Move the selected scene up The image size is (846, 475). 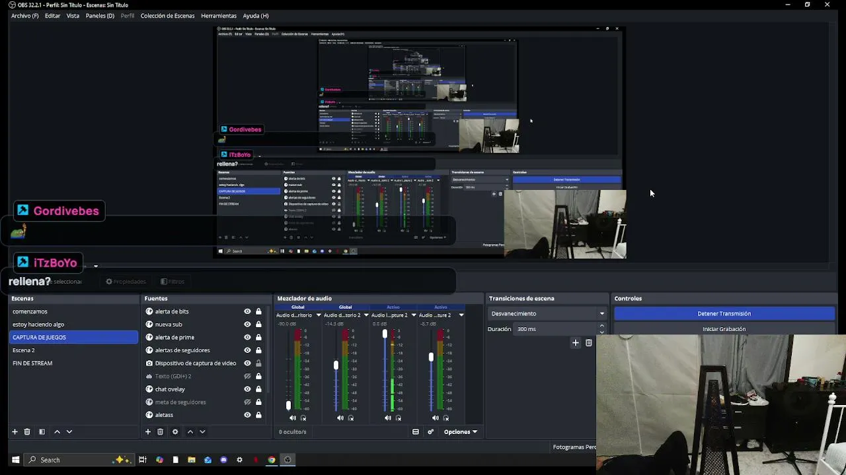(57, 431)
